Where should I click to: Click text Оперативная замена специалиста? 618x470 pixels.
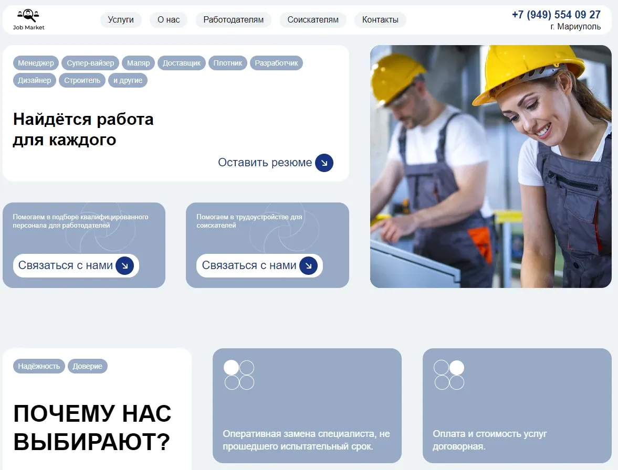click(306, 440)
